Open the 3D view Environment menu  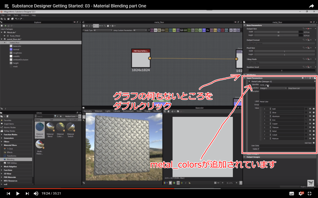(128, 111)
